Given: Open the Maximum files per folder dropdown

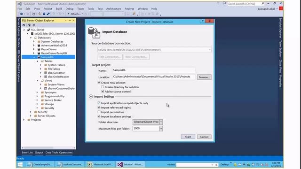Looking at the screenshot, I should click(x=161, y=129).
